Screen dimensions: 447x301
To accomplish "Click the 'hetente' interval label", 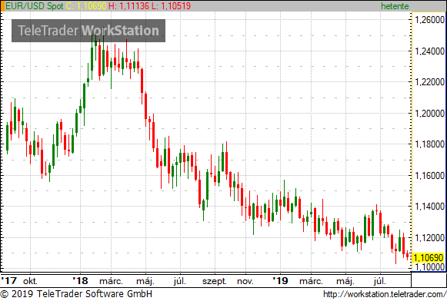I will click(x=395, y=6).
